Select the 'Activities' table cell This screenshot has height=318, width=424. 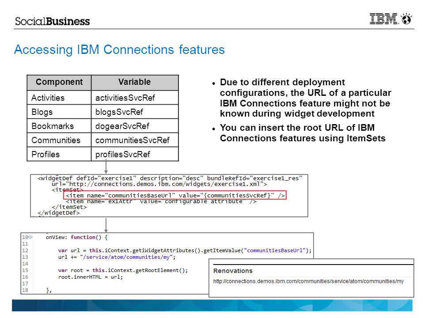[x=59, y=98]
